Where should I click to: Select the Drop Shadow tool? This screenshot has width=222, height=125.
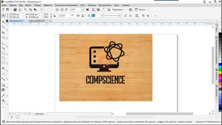tap(3, 85)
